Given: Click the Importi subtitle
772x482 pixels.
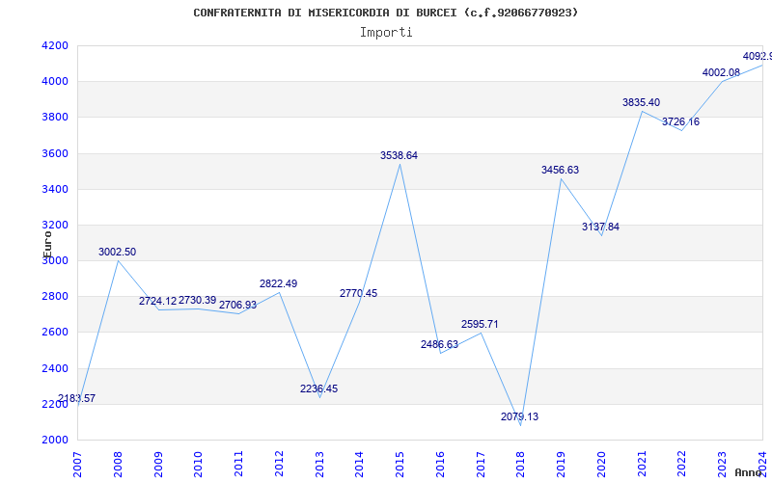Looking at the screenshot, I should 386,33.
